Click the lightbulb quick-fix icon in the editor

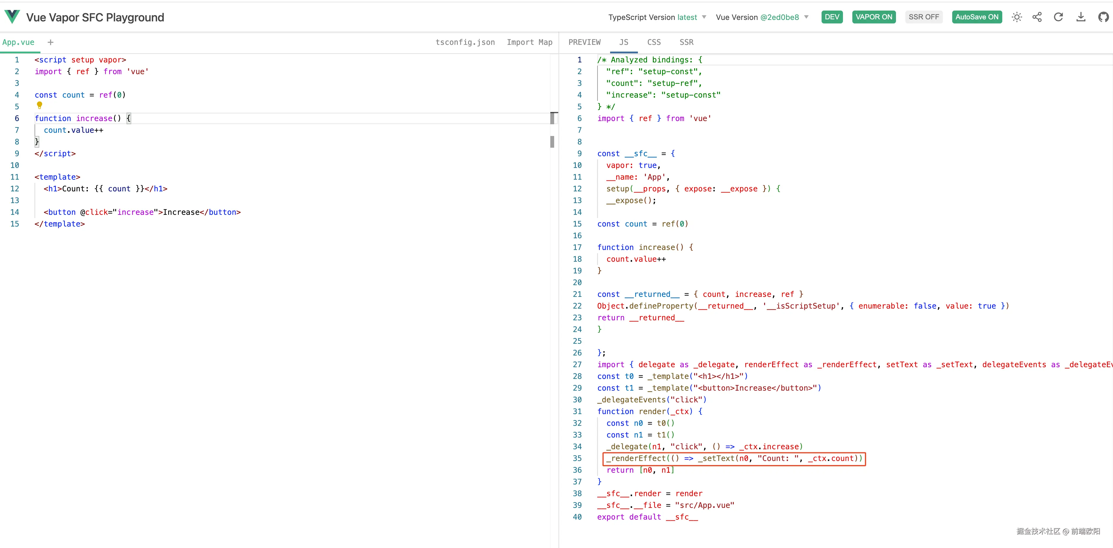(x=39, y=105)
